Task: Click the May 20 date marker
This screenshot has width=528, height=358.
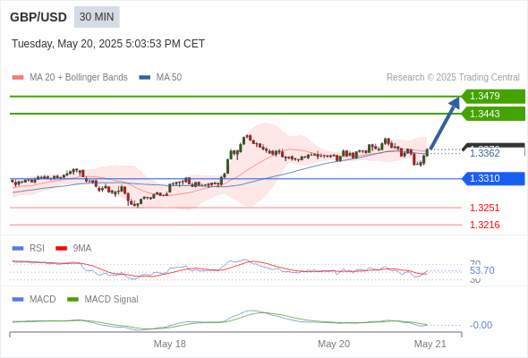Action: click(x=334, y=344)
